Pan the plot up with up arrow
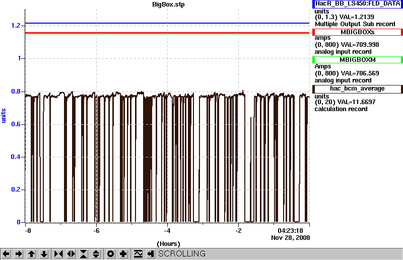The height and width of the screenshot is (260, 403). 31,254
